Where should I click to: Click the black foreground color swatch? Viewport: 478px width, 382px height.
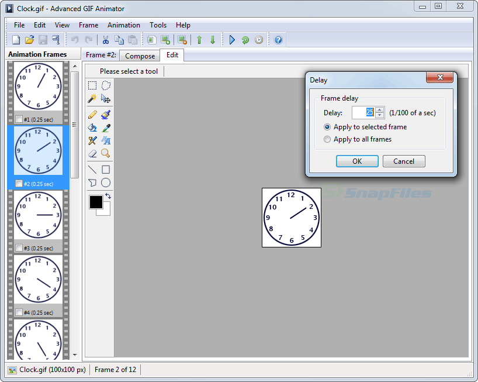pyautogui.click(x=96, y=202)
